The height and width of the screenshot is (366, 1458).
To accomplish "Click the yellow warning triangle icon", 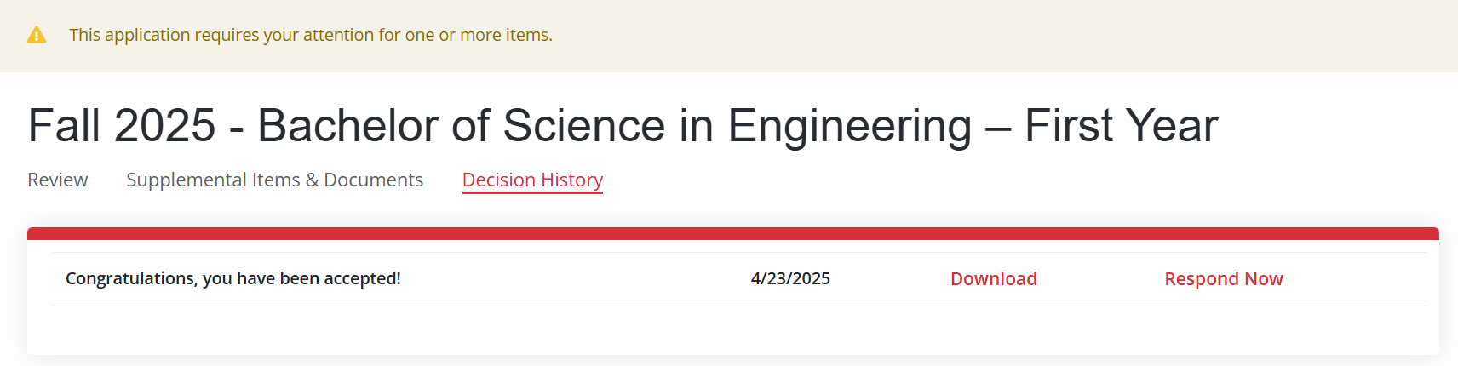I will 37,35.
